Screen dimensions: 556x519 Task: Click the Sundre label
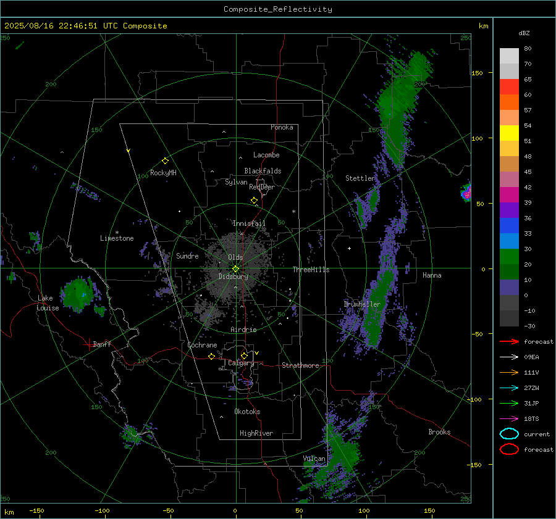(187, 255)
